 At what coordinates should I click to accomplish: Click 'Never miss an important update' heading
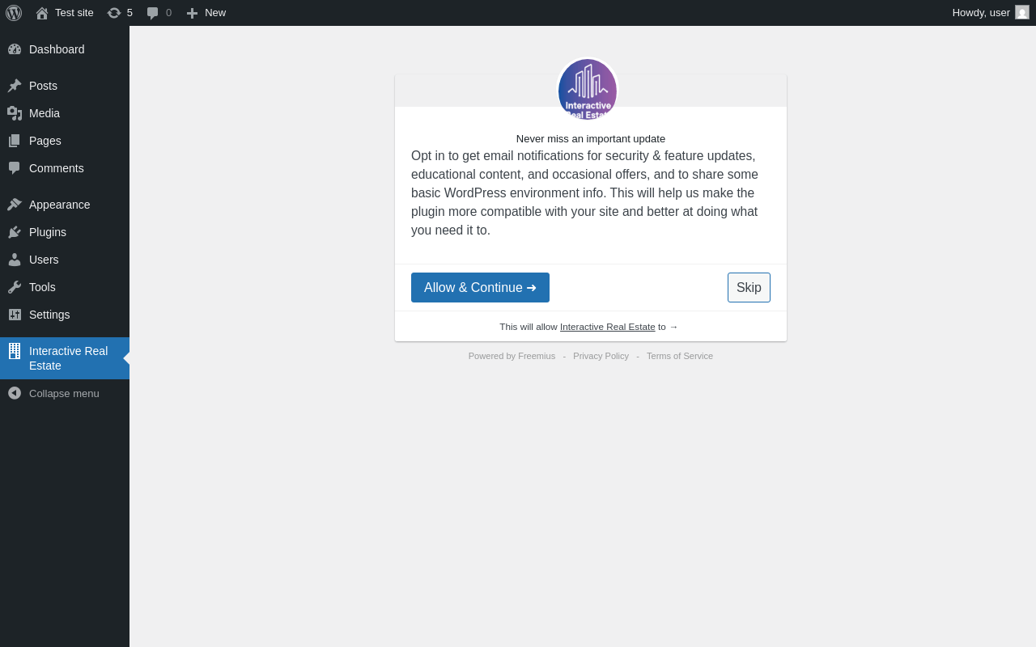(591, 139)
